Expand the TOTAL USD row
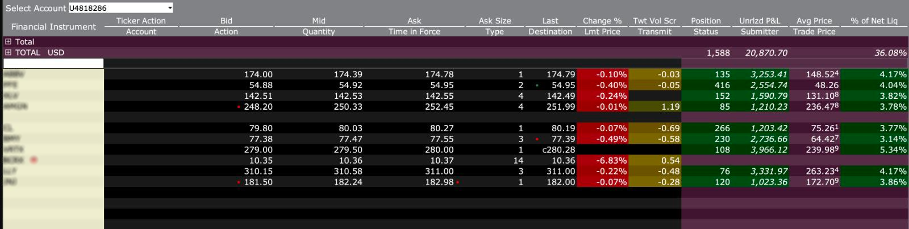Screen dimensions: 909x229 [8, 52]
